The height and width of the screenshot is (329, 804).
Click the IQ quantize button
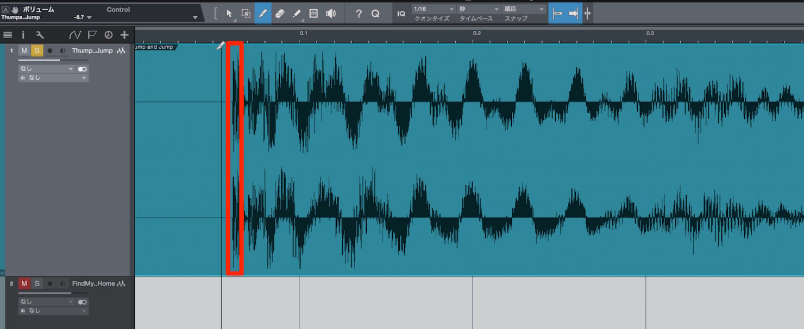coord(401,14)
